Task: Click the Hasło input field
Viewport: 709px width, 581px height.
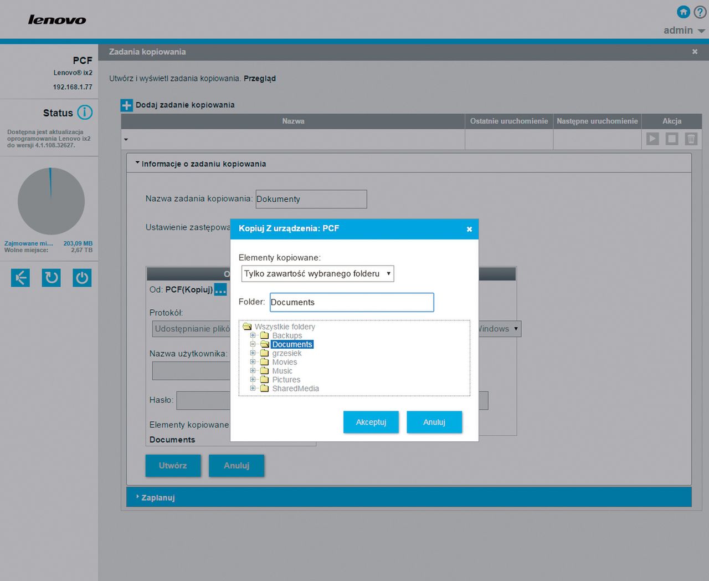Action: tap(203, 400)
